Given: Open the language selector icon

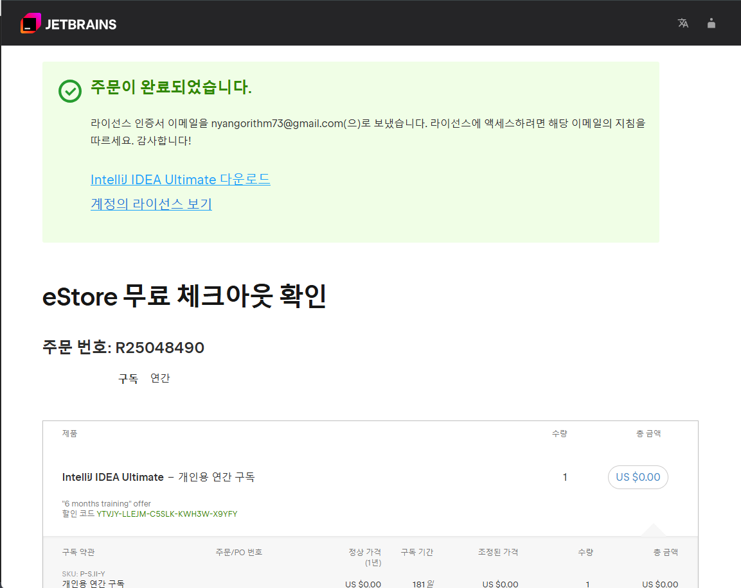Looking at the screenshot, I should (x=683, y=23).
